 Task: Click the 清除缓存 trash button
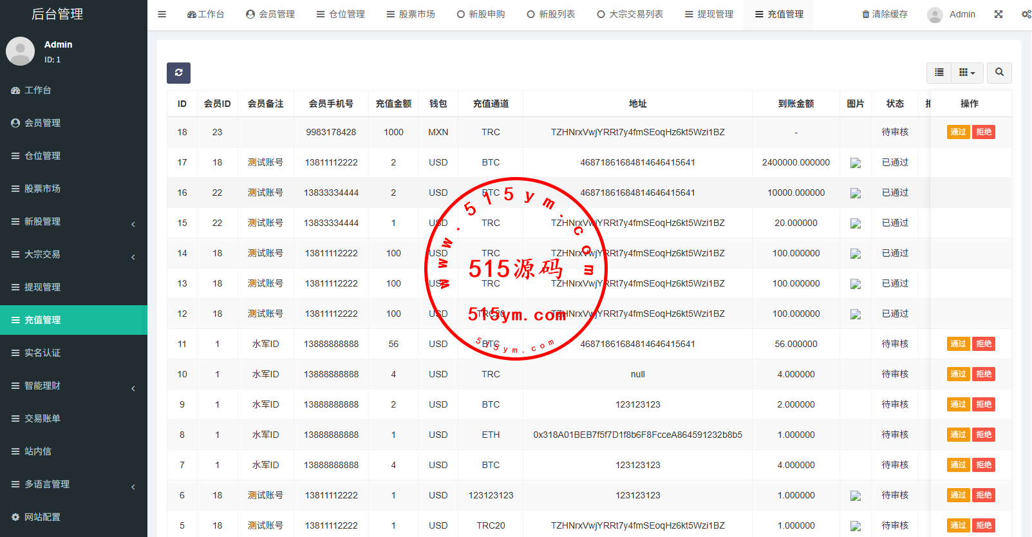pyautogui.click(x=885, y=14)
